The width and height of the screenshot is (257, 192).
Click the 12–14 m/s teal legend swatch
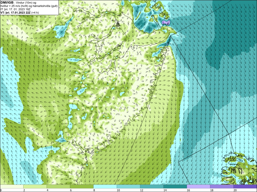[x=152, y=187]
